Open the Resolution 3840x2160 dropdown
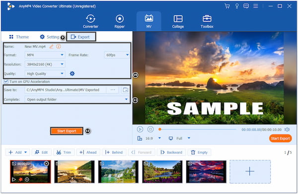This screenshot has height=194, width=298. click(45, 64)
